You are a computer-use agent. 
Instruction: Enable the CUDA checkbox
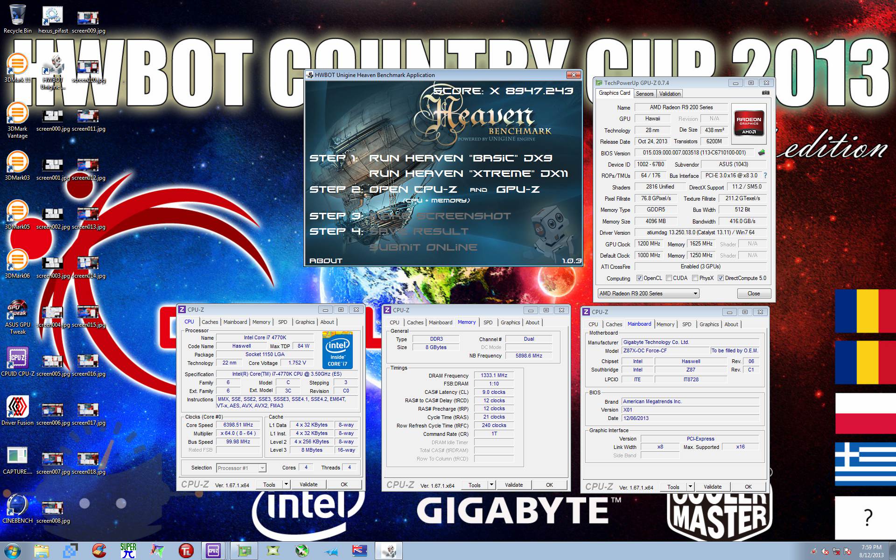point(669,278)
